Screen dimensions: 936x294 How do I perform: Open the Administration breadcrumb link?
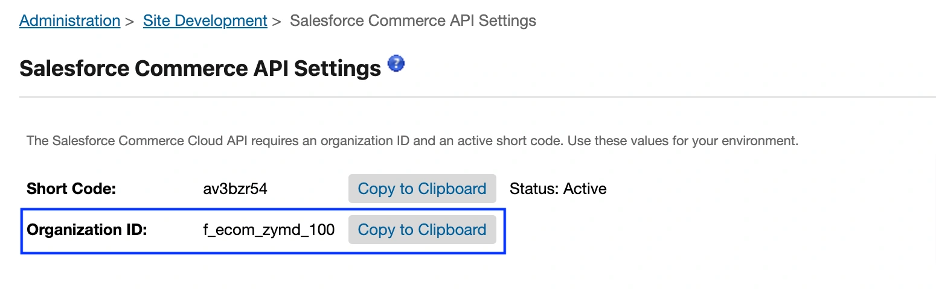(69, 20)
